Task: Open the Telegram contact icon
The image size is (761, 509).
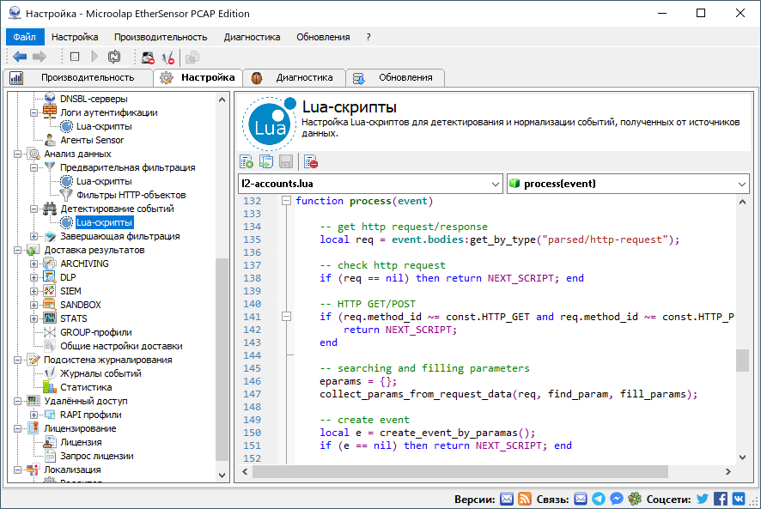Action: tap(599, 500)
